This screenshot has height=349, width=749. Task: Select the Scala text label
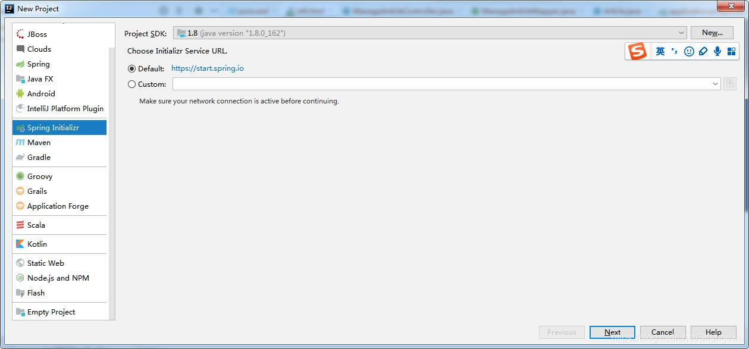coord(36,225)
